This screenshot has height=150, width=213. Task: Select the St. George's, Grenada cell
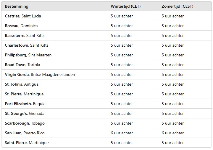pos(25,113)
